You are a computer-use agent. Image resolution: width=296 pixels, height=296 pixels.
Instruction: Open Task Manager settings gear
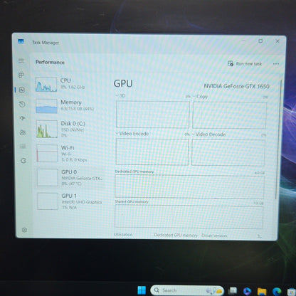24,230
